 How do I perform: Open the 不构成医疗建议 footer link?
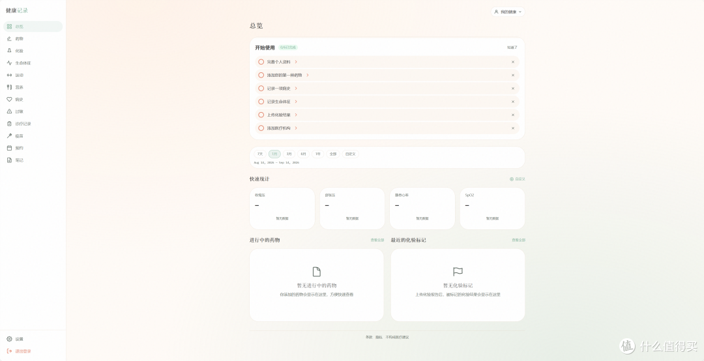(x=398, y=337)
